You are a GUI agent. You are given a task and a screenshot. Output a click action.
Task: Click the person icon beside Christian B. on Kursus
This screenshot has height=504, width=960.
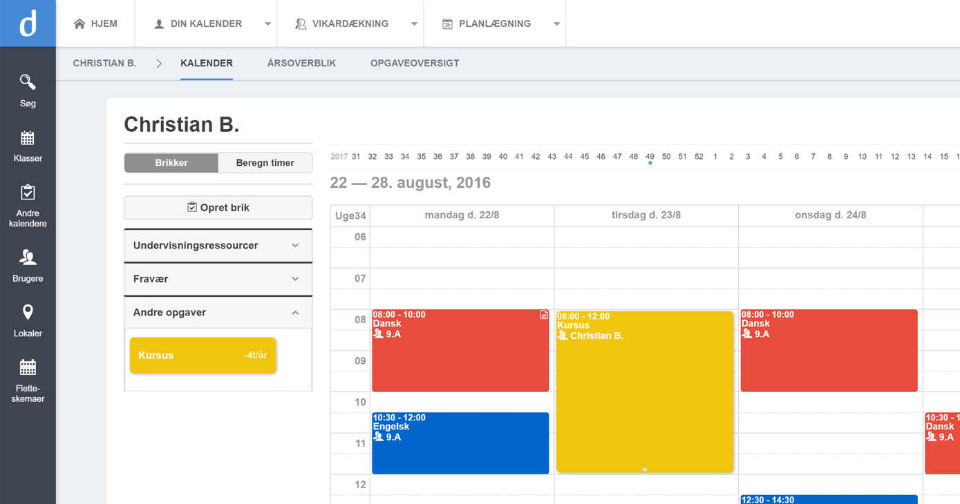[563, 336]
